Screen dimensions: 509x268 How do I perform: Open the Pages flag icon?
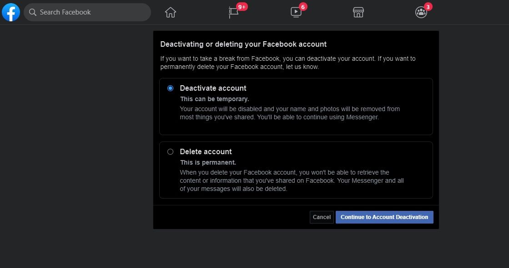(233, 13)
